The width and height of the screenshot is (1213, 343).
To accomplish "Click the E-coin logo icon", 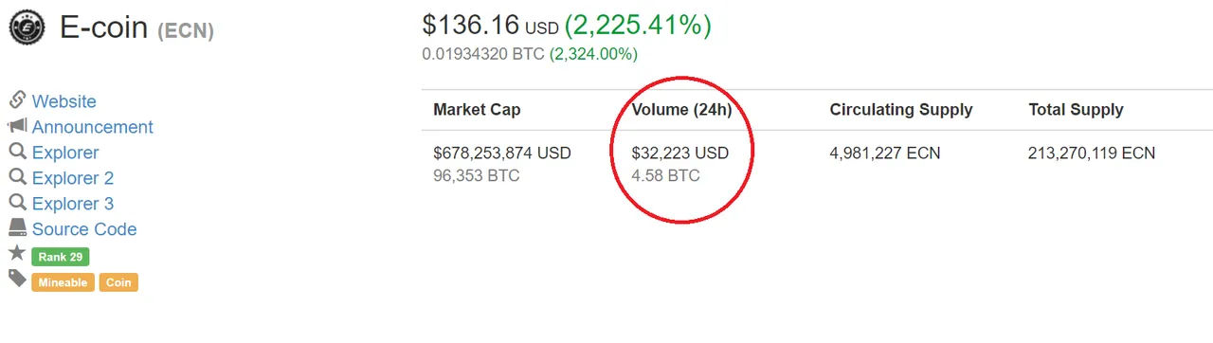I will 27,27.
